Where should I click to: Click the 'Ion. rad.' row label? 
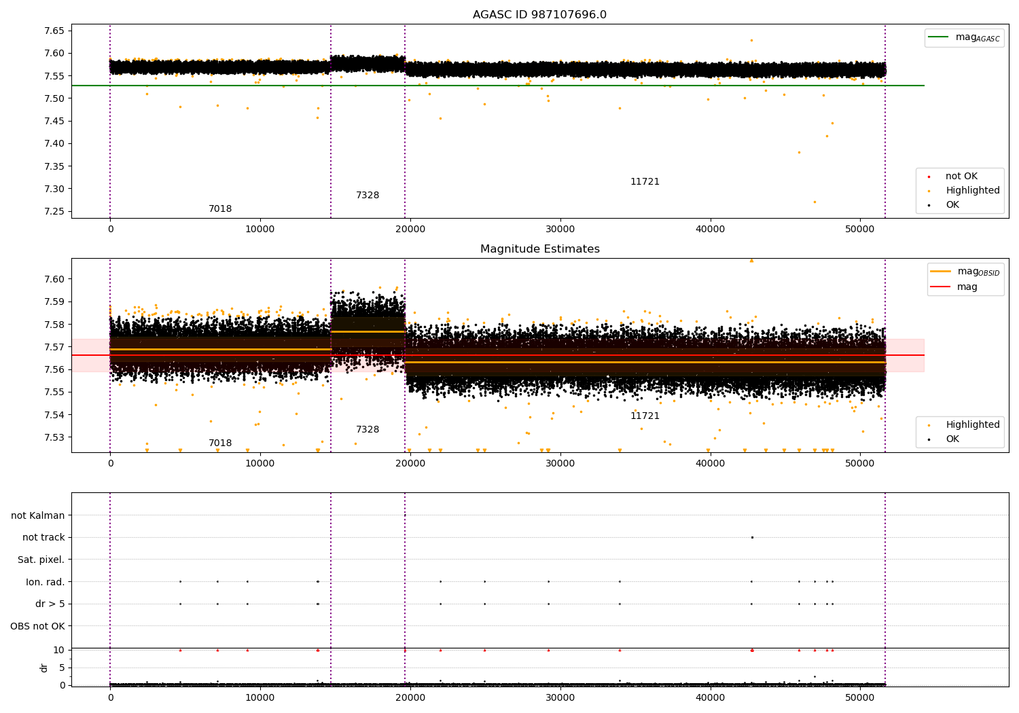(45, 582)
